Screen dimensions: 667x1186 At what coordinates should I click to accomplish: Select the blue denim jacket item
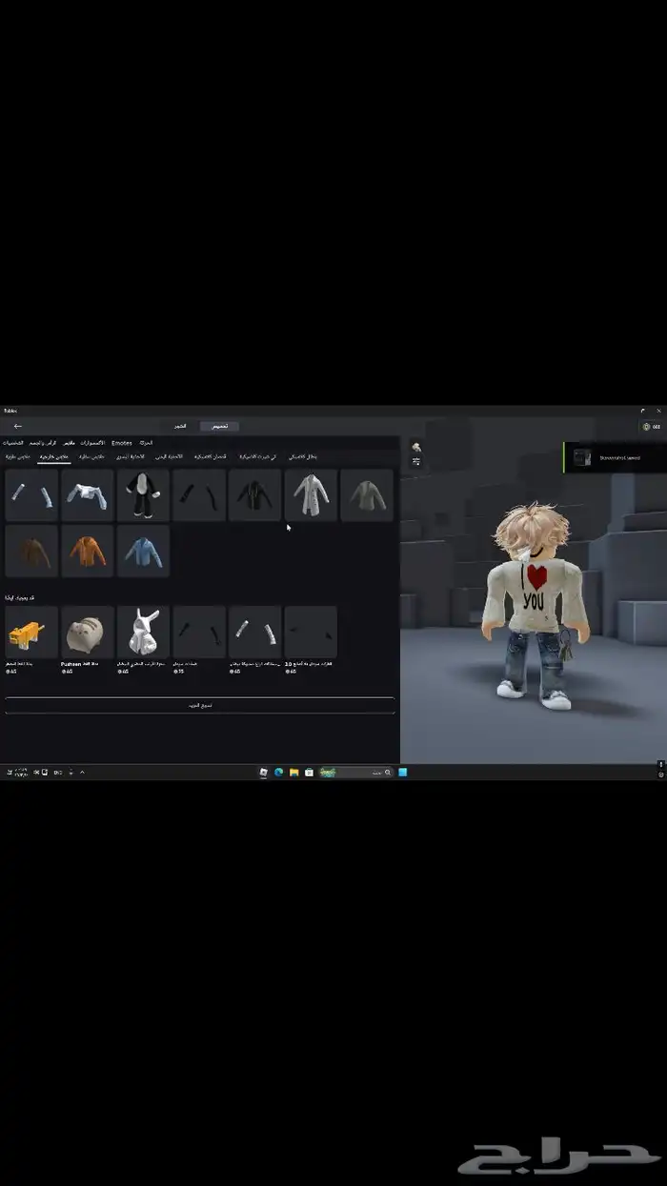(x=143, y=551)
